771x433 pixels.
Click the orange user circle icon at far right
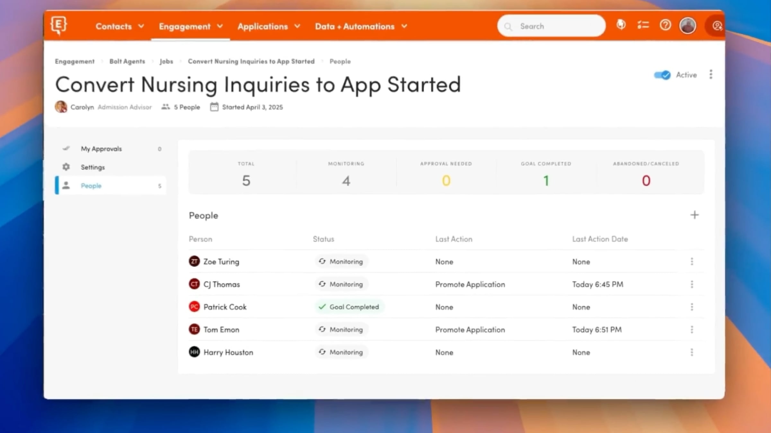click(x=717, y=26)
